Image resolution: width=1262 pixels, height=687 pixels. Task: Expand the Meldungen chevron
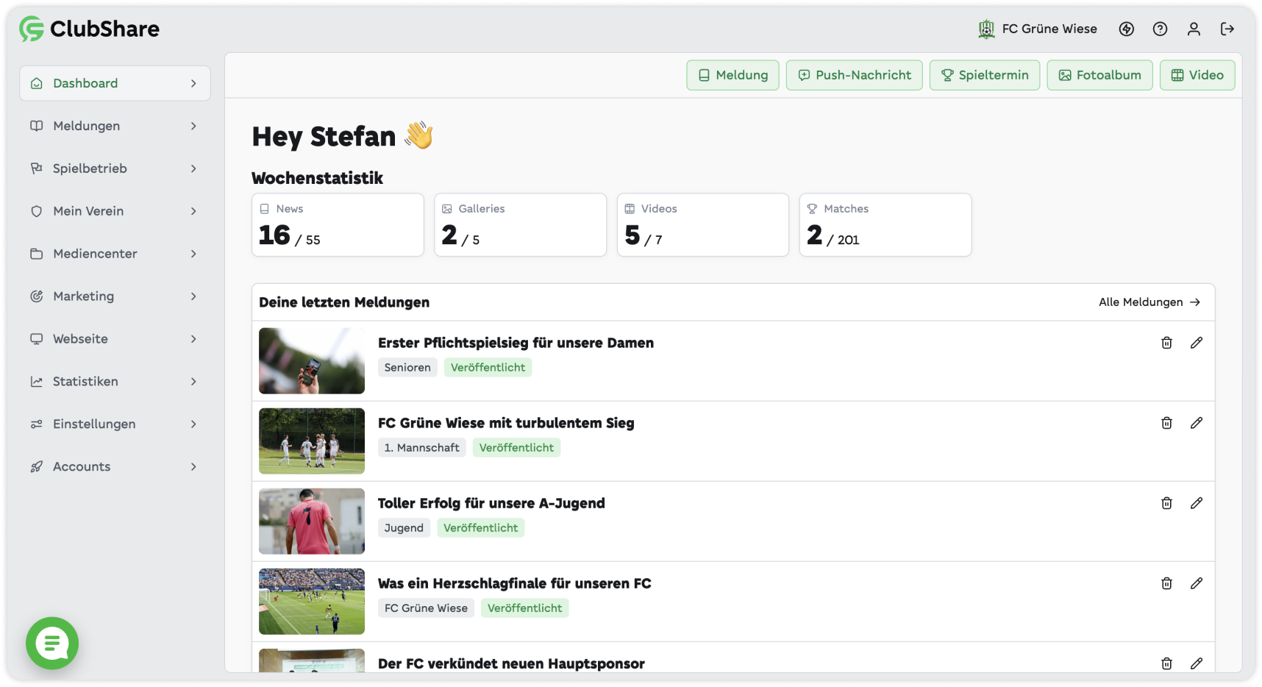coord(193,126)
